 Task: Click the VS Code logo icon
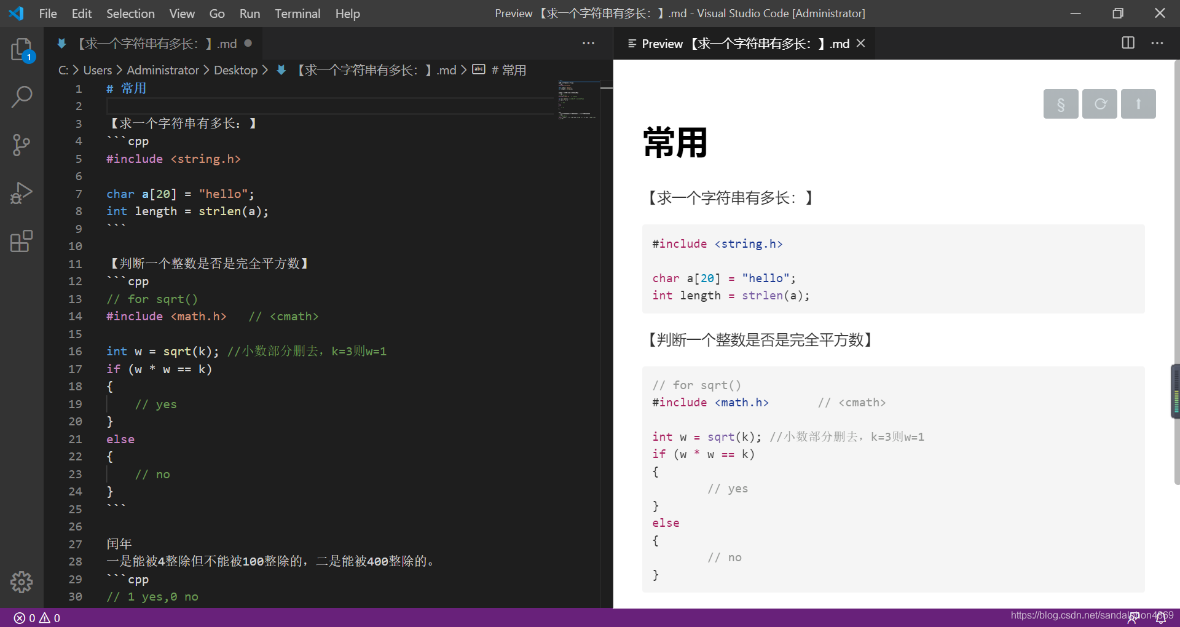[17, 13]
